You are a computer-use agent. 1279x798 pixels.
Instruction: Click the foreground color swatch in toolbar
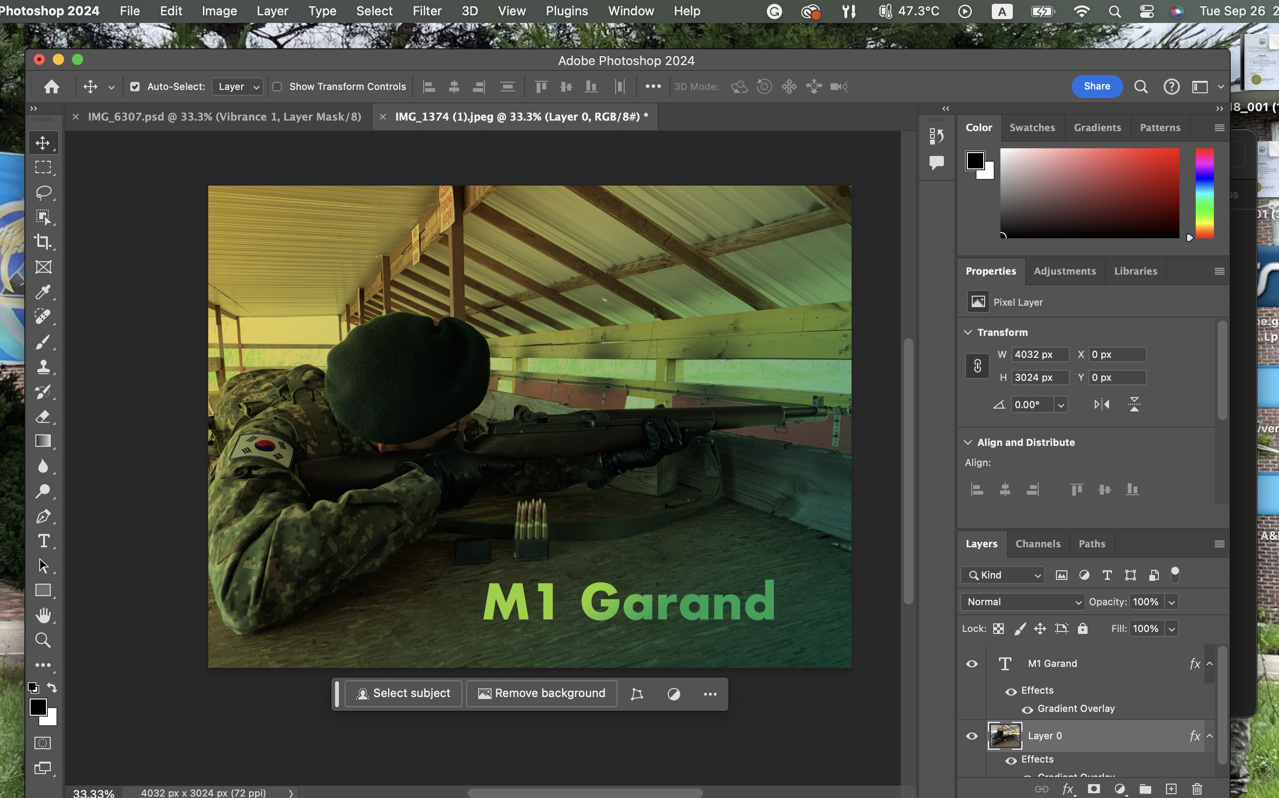(38, 707)
